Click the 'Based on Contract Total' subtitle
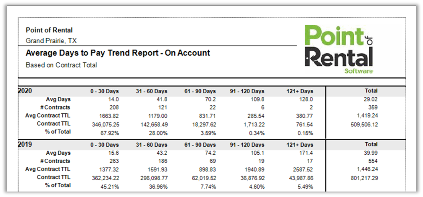The width and height of the screenshot is (423, 197). tap(61, 65)
